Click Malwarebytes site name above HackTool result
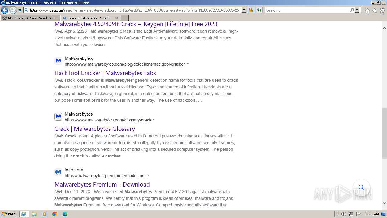This screenshot has height=218, width=387. 79,58
